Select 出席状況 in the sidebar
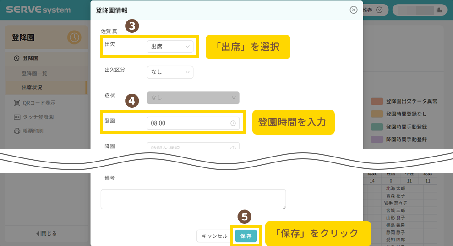Screen dimensions: 453x246 pos(35,87)
